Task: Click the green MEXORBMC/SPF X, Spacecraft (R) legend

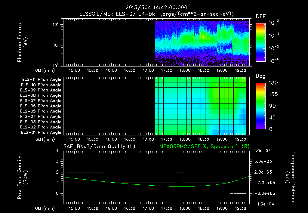Action: pyautogui.click(x=204, y=147)
